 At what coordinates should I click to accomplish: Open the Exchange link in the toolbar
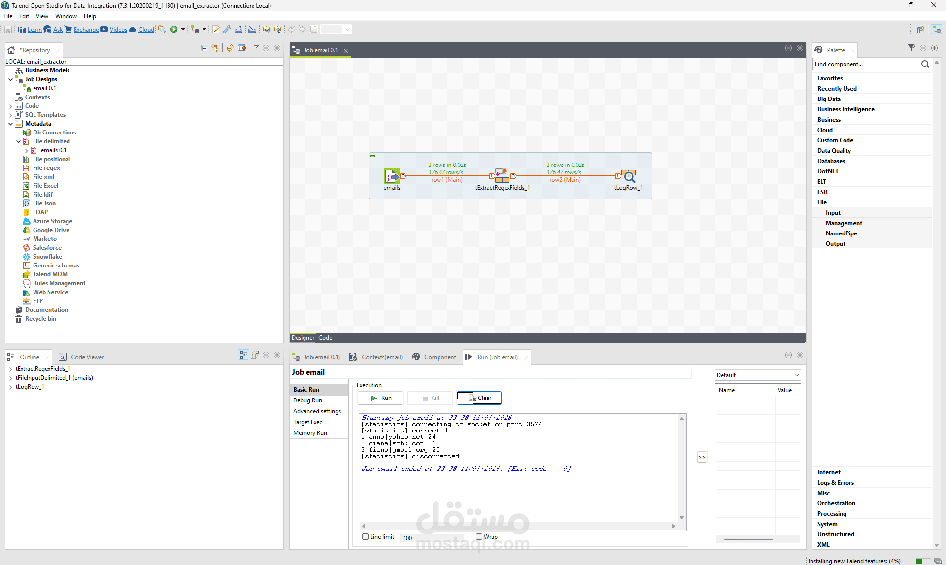[x=86, y=30]
